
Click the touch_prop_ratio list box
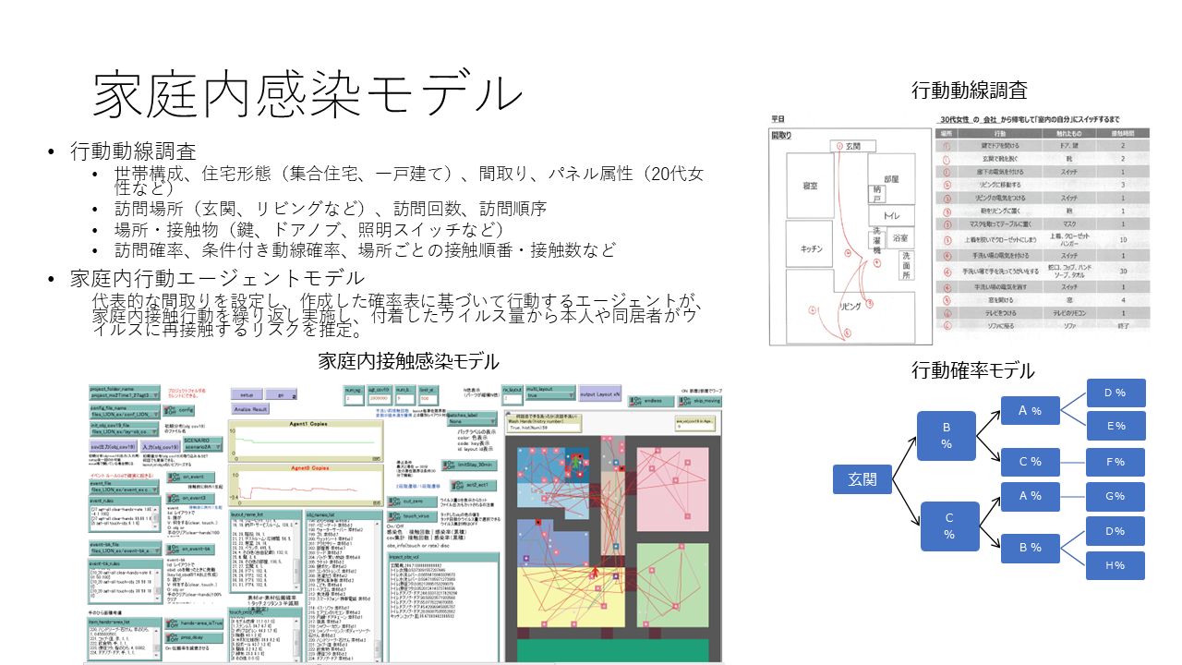265,635
